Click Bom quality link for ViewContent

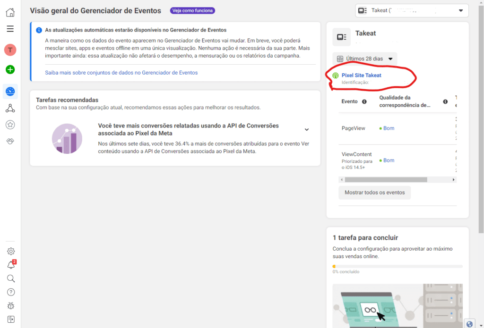pos(389,160)
